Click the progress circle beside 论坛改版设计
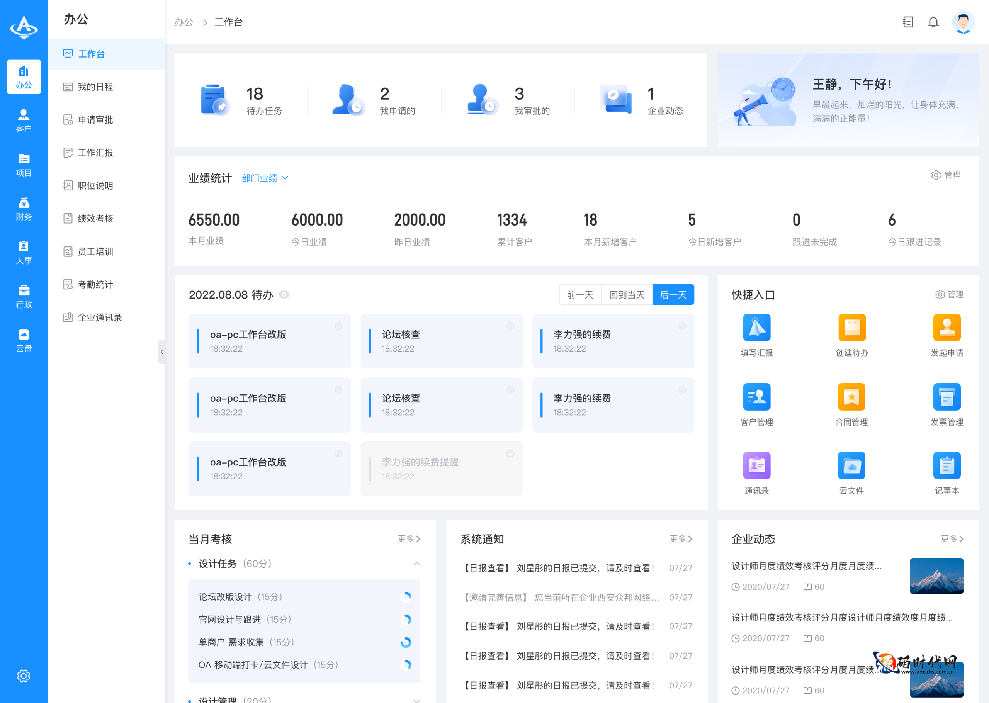This screenshot has width=989, height=703. [x=406, y=596]
